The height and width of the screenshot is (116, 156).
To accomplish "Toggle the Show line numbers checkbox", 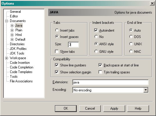I will click(x=57, y=65).
